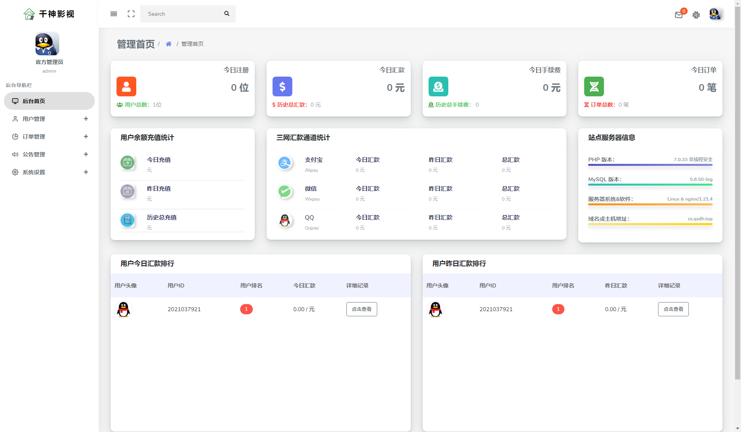Click the search magnifier icon
Screen dimensions: 741x432
point(227,13)
